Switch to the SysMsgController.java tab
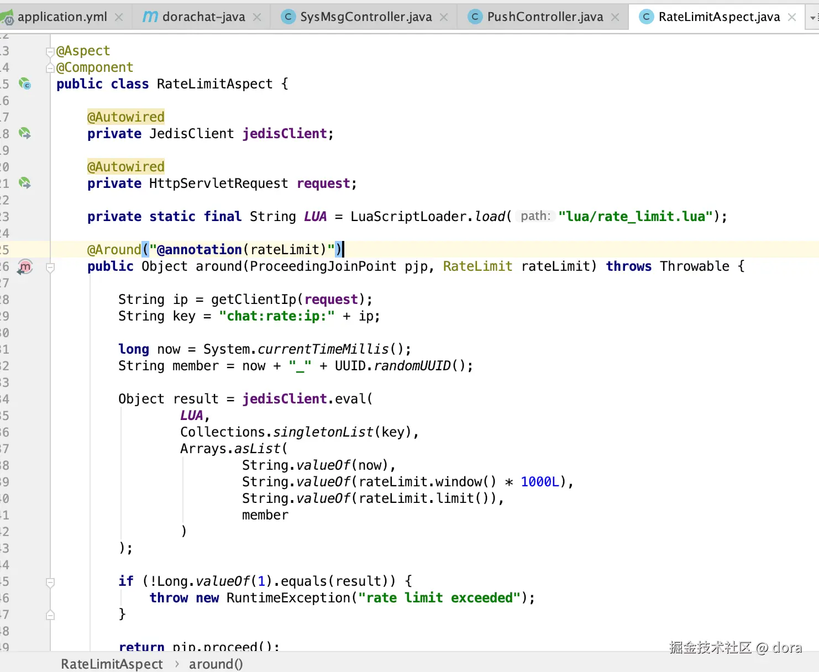This screenshot has width=819, height=672. click(365, 17)
